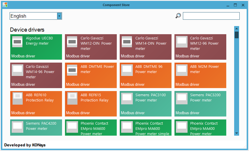Click the magnifying glass search icon
This screenshot has width=249, height=151.
pos(178,16)
